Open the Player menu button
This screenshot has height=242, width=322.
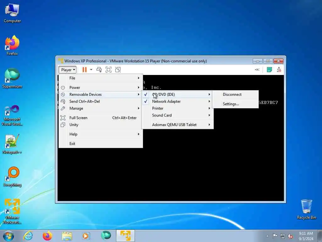(x=67, y=70)
